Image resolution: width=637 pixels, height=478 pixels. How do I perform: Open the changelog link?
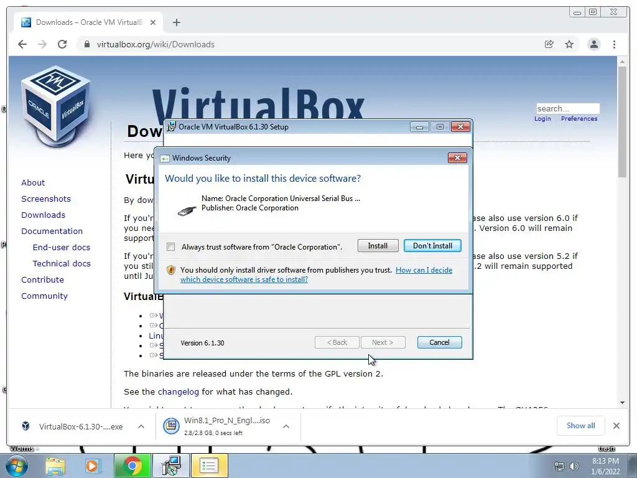point(179,392)
